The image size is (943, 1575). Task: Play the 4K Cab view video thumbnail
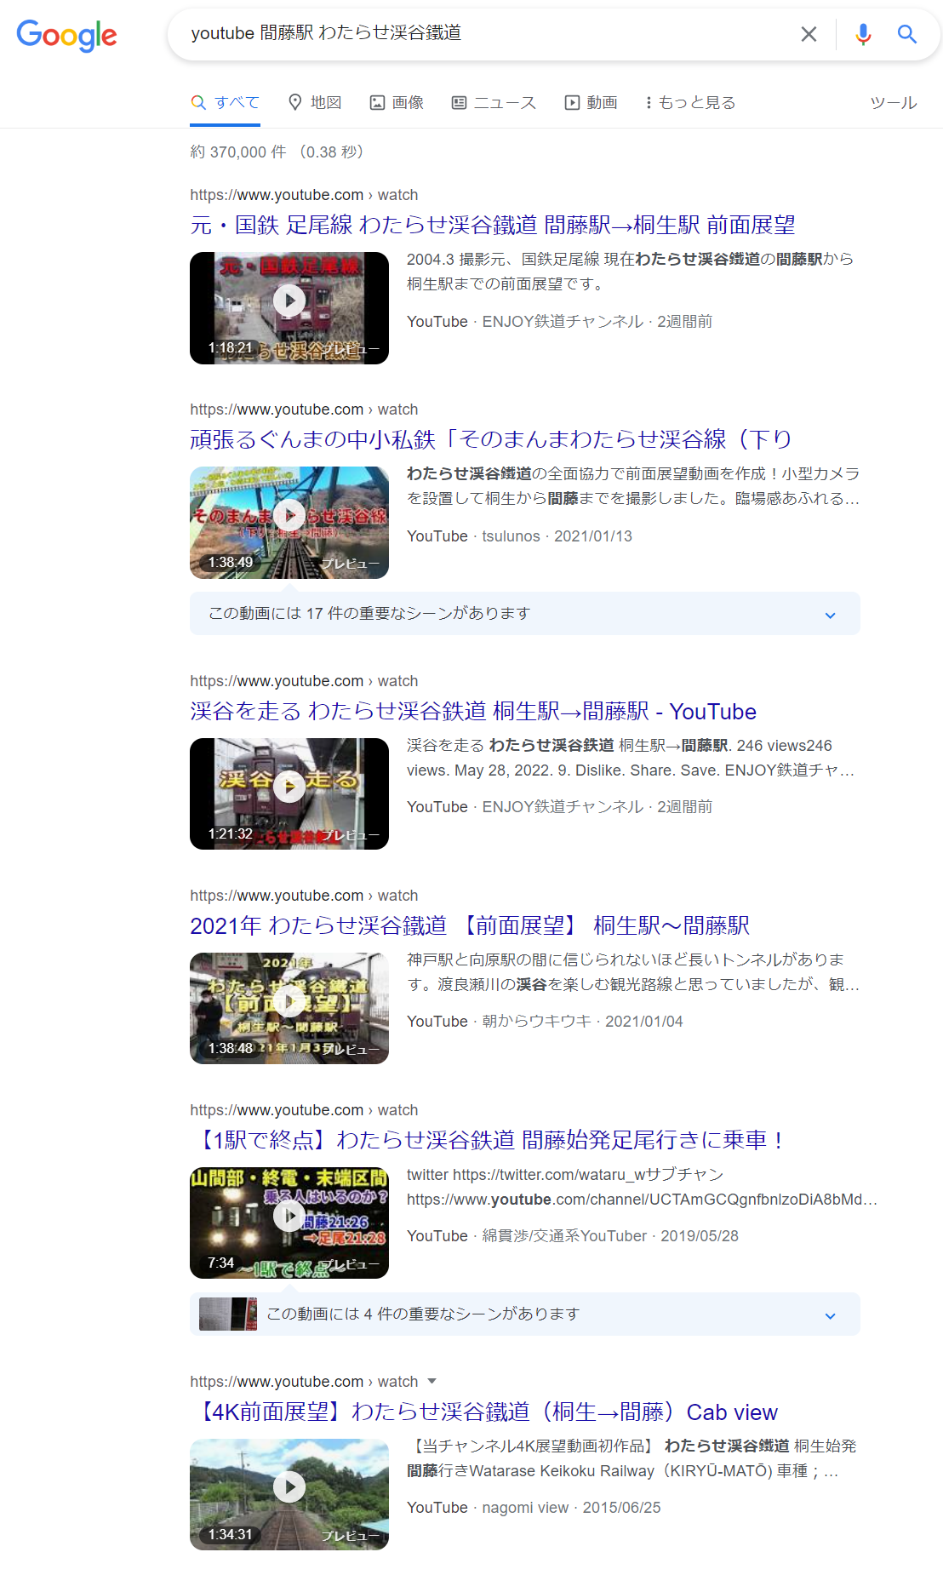(x=289, y=1487)
